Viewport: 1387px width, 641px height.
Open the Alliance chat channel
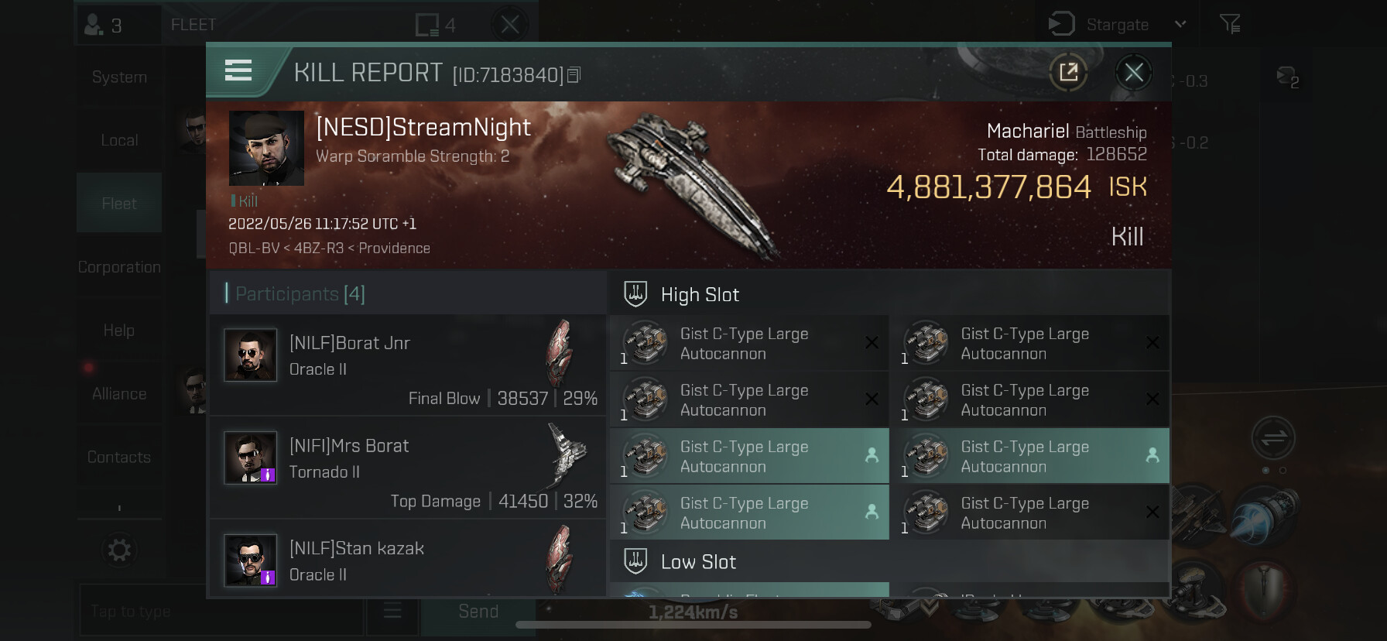coord(119,394)
